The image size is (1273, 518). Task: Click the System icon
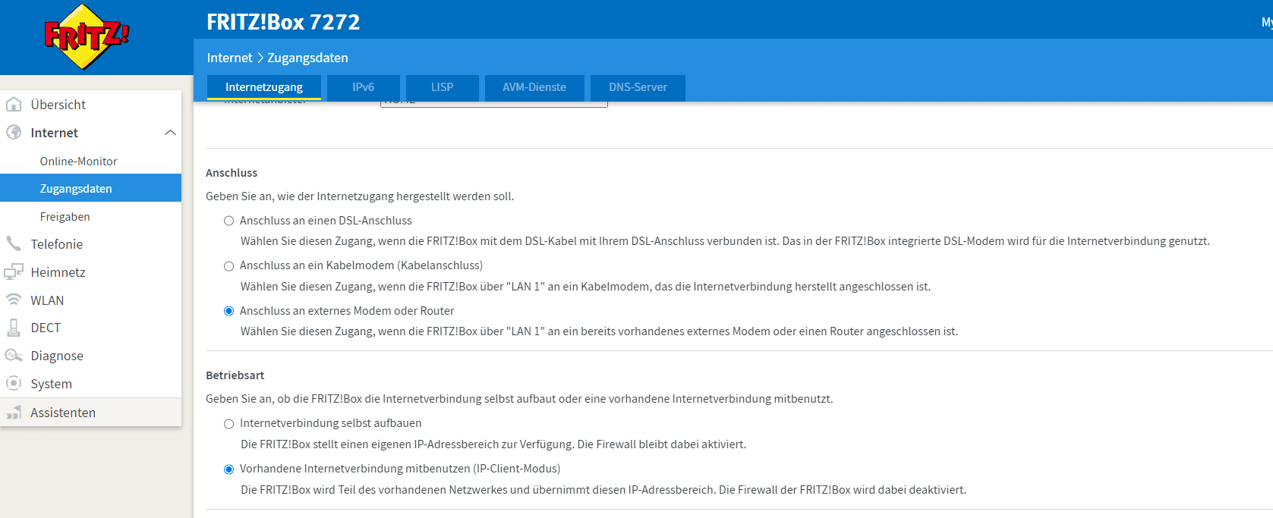[x=14, y=383]
